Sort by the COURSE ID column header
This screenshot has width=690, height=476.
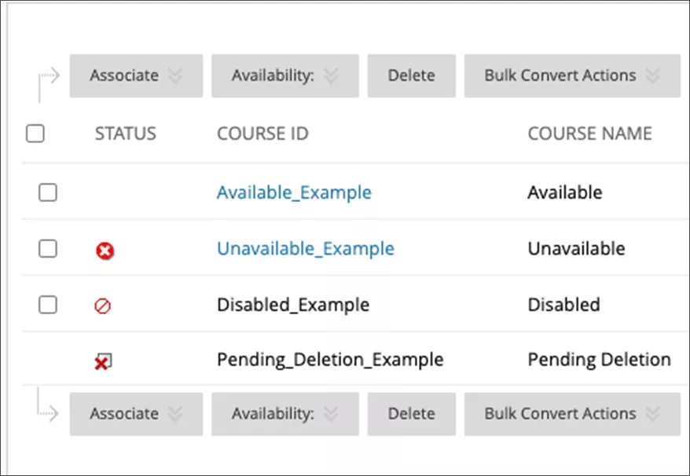(262, 134)
